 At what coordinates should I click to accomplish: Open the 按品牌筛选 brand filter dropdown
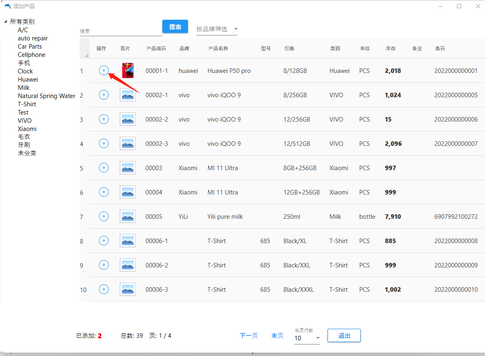point(216,29)
